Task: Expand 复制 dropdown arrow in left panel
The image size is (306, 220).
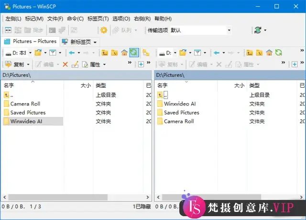Action: click(x=28, y=64)
